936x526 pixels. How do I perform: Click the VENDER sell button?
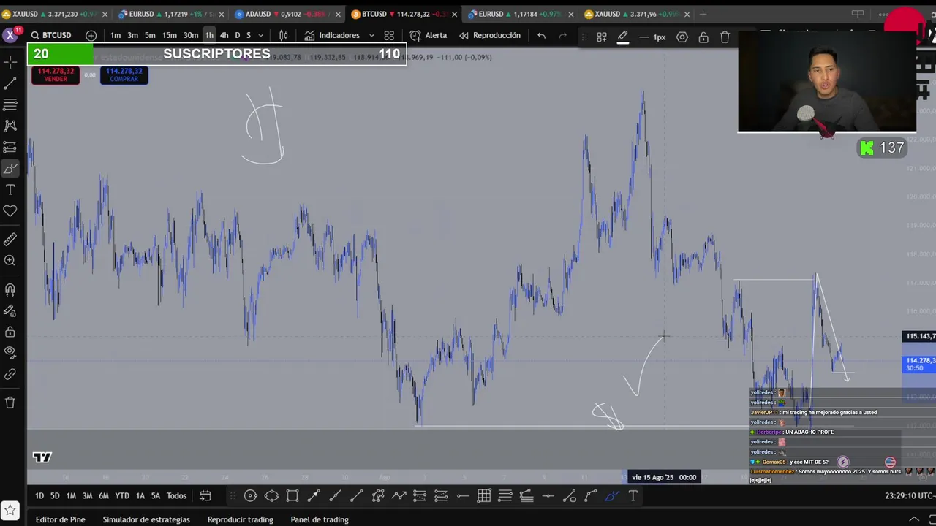[56, 75]
